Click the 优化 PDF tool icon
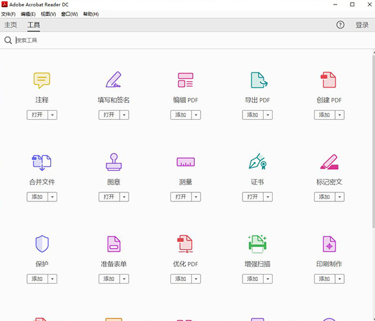Viewport: 375px width, 321px height. click(x=185, y=244)
